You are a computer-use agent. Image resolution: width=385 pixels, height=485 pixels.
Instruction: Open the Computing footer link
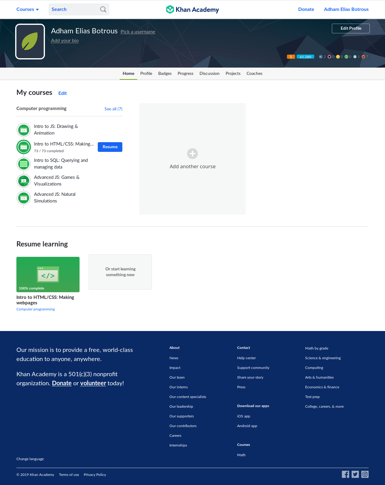[x=314, y=368]
